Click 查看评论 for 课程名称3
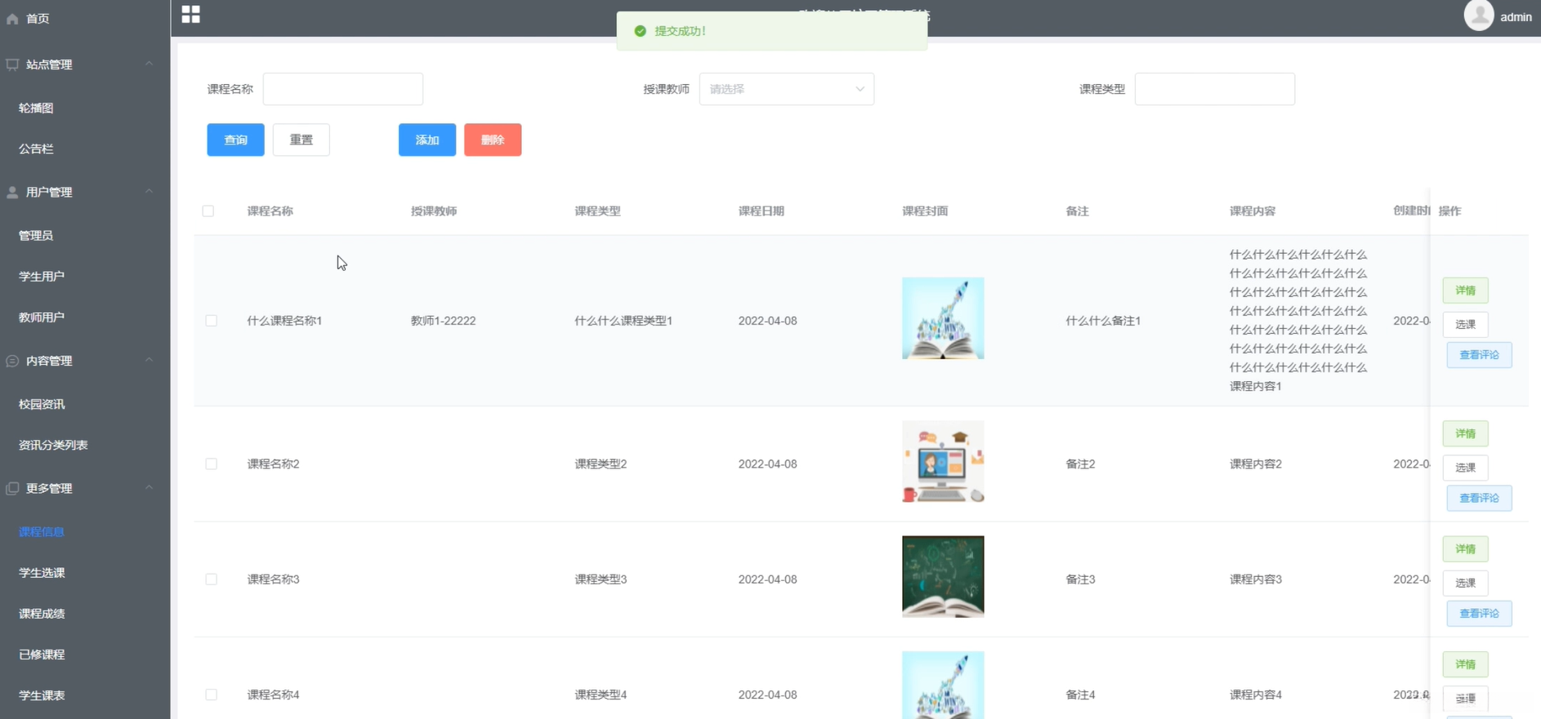 click(x=1479, y=613)
